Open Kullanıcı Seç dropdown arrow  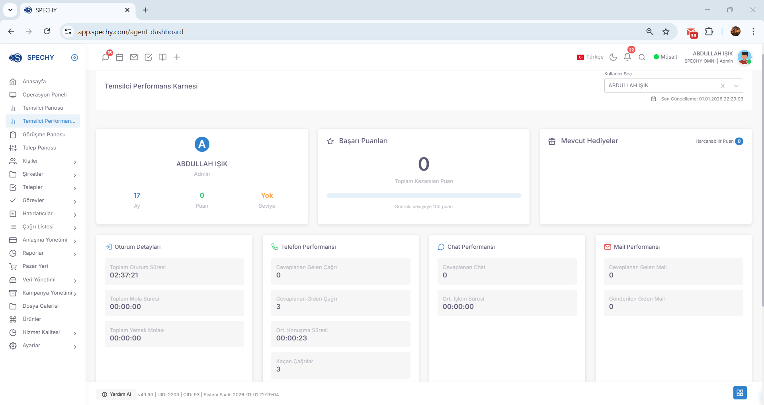tap(736, 86)
